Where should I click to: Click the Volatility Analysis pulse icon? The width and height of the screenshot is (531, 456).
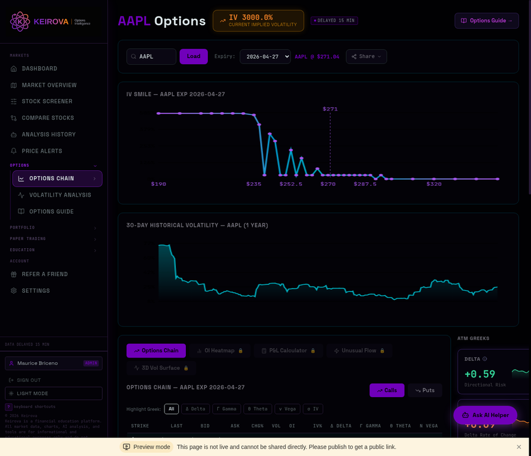tap(21, 195)
